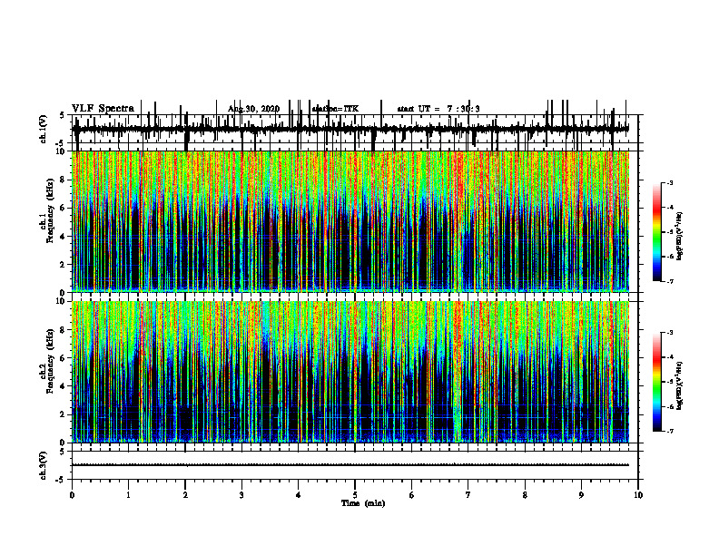Screen dimensions: 719x555
Task: Click time axis tick label "10"
Action: click(638, 495)
